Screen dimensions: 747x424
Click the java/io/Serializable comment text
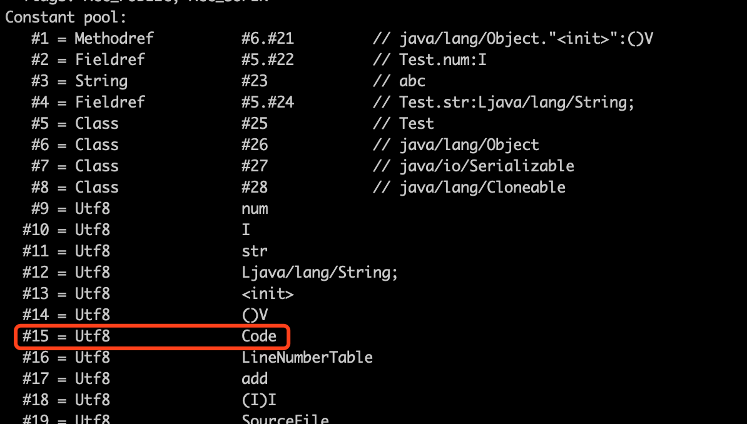pos(487,166)
